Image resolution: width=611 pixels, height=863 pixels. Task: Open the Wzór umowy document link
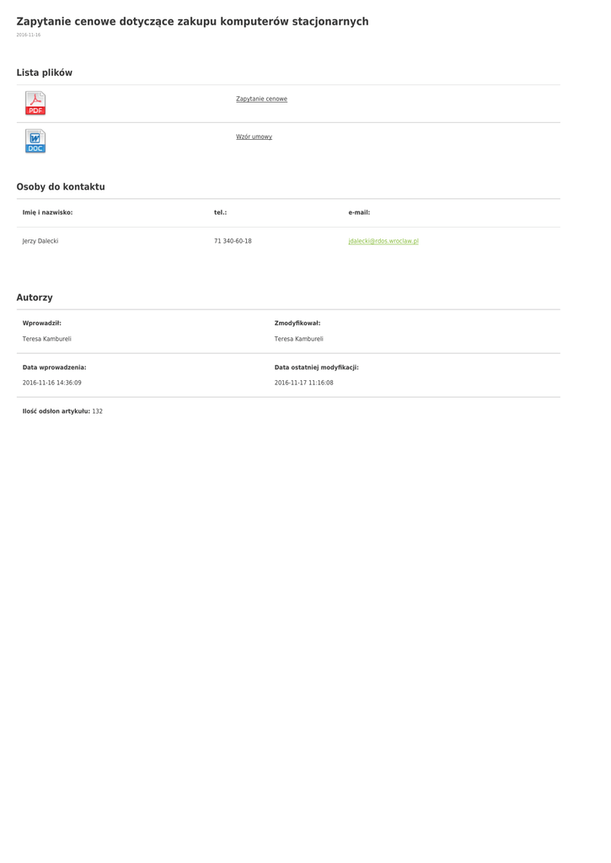(x=254, y=137)
